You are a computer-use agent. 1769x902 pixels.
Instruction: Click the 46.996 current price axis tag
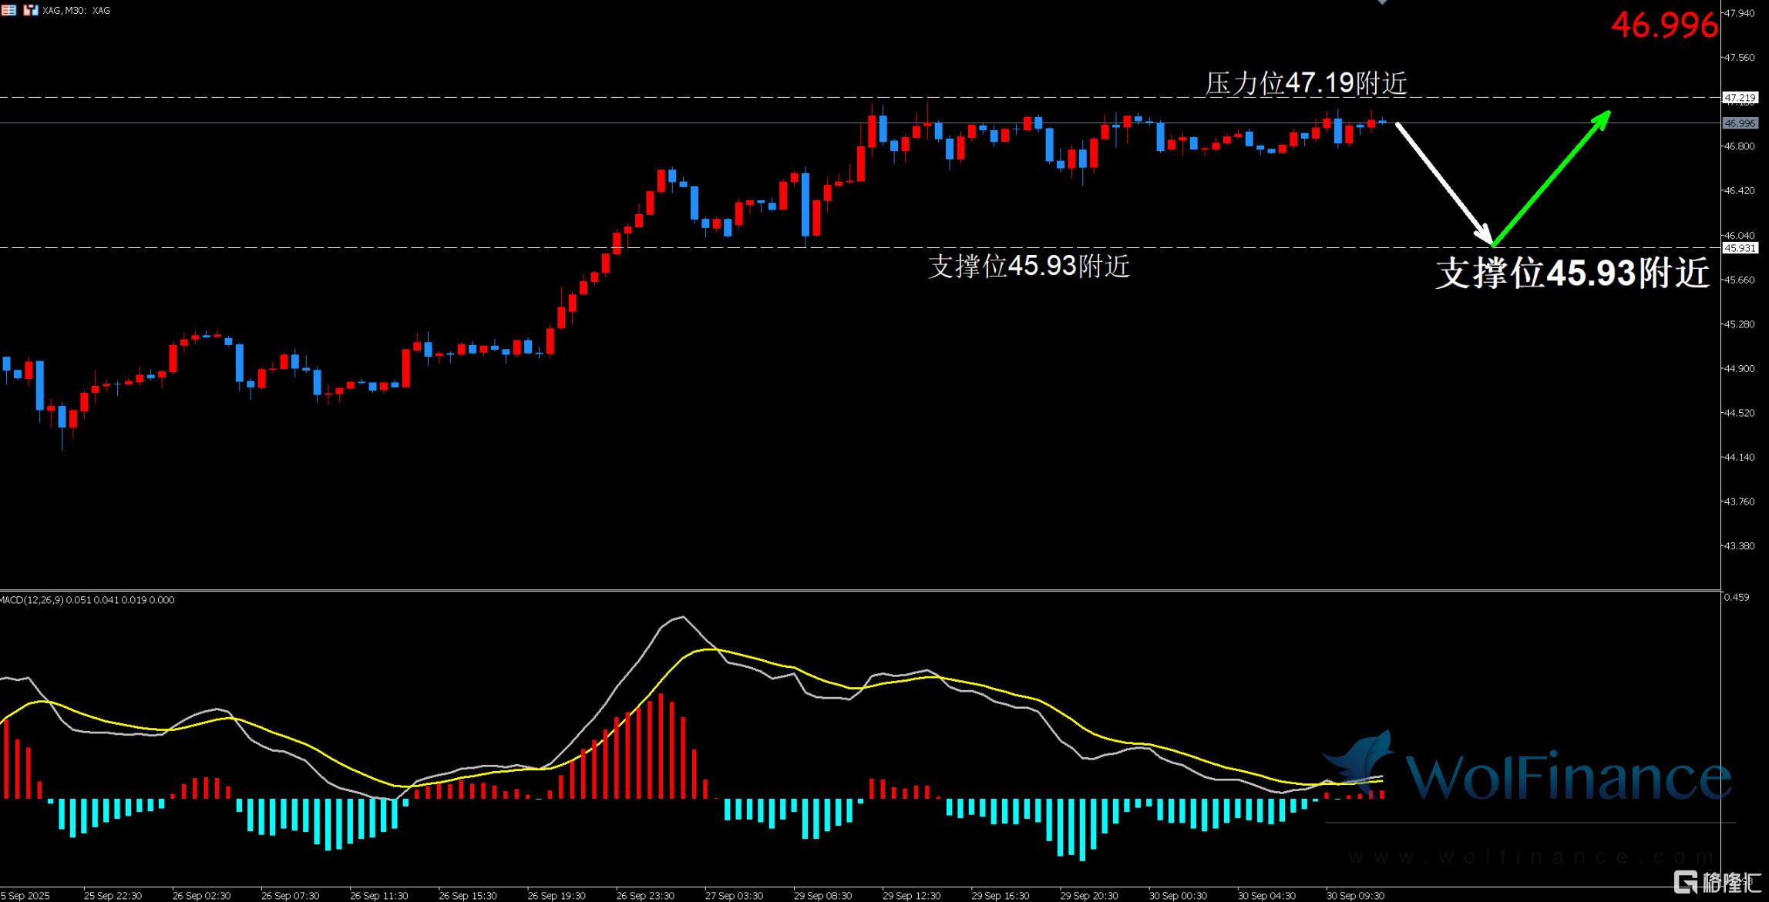tap(1740, 123)
